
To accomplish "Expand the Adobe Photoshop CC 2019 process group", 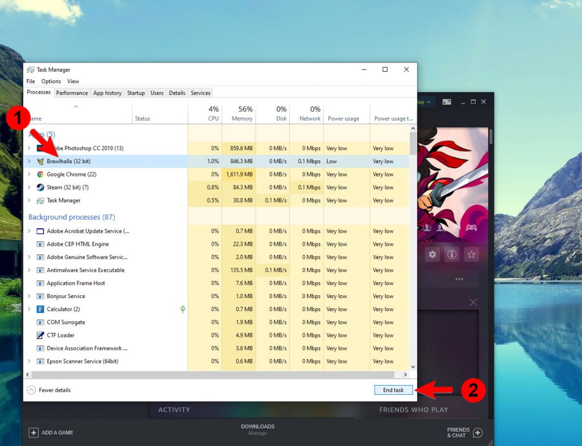I will click(30, 148).
